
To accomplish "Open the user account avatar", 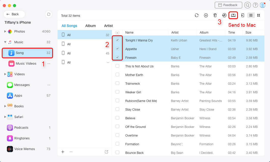I will click(263, 5).
